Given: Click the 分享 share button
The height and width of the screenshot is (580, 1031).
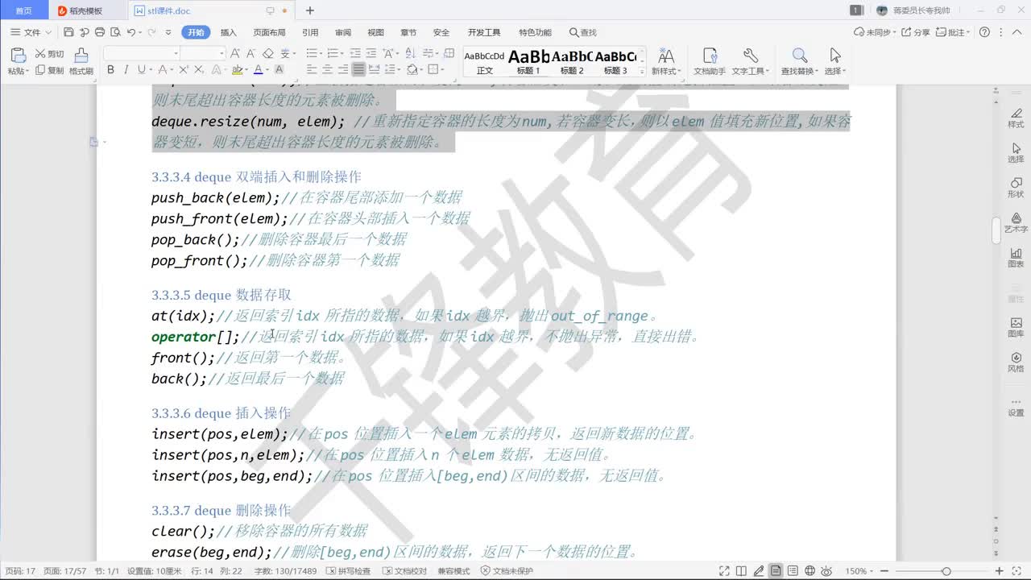Looking at the screenshot, I should [x=915, y=32].
